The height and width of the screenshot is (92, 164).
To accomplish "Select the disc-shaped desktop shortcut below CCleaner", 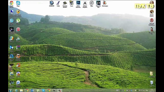I will [x=18, y=74].
